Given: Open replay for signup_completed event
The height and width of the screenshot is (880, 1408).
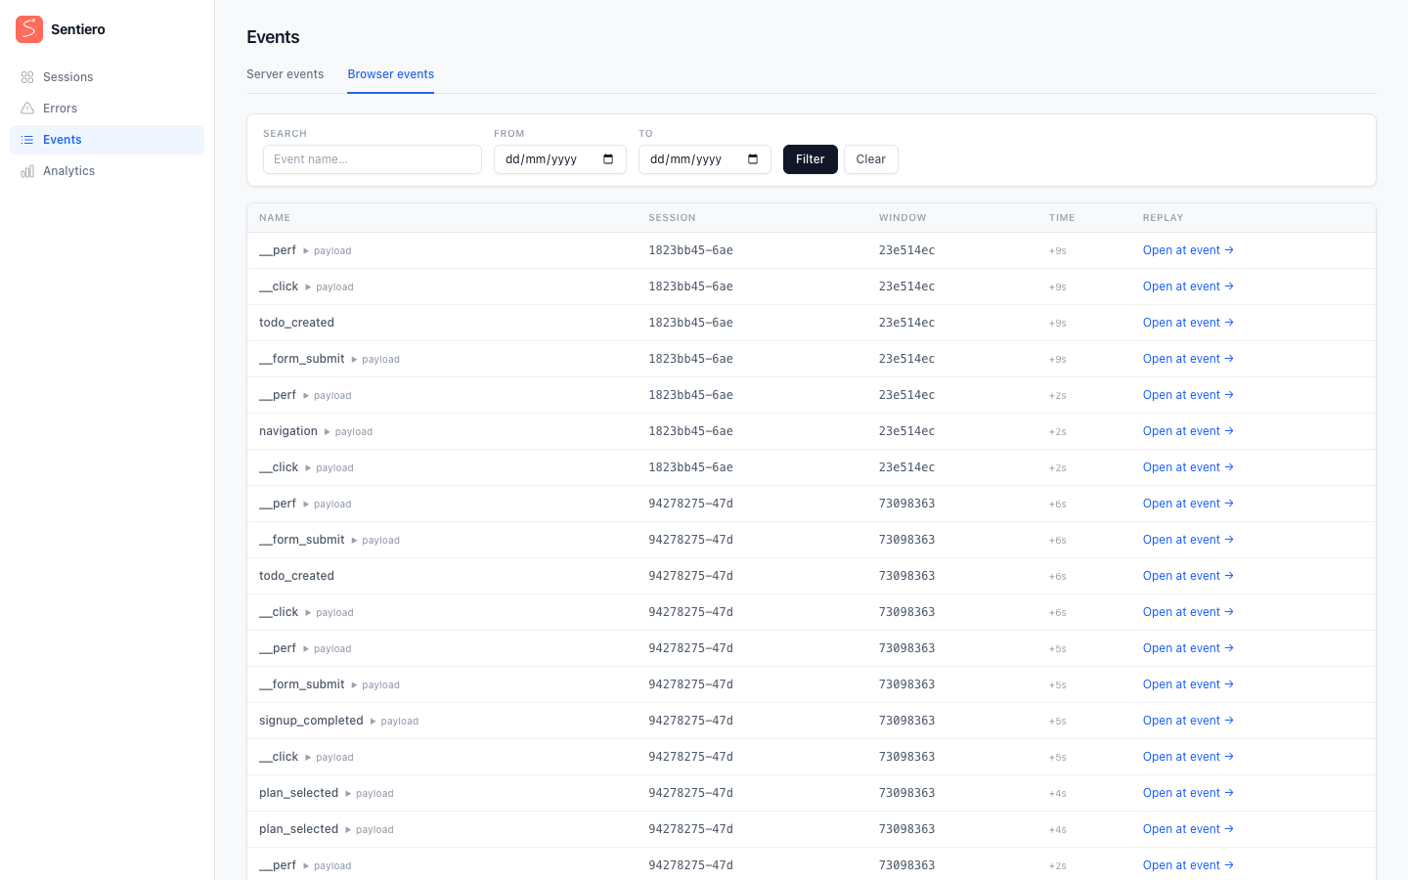Looking at the screenshot, I should [x=1188, y=721].
